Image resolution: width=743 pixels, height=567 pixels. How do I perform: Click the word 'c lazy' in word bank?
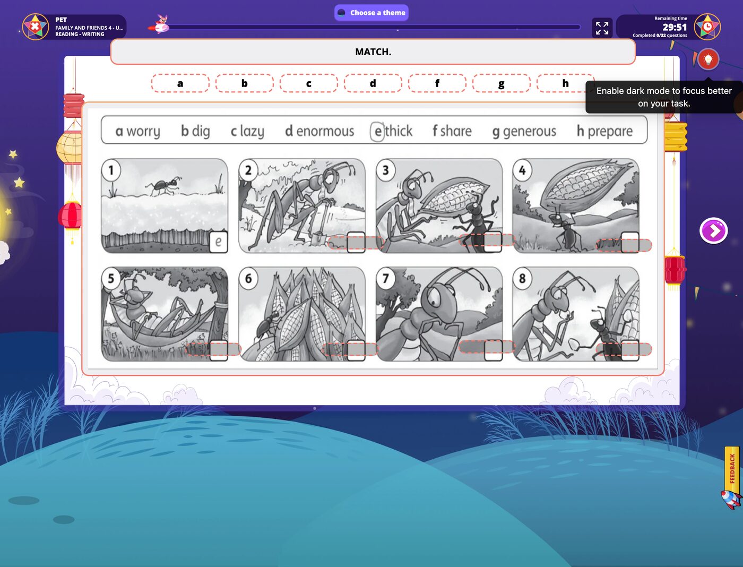point(247,132)
